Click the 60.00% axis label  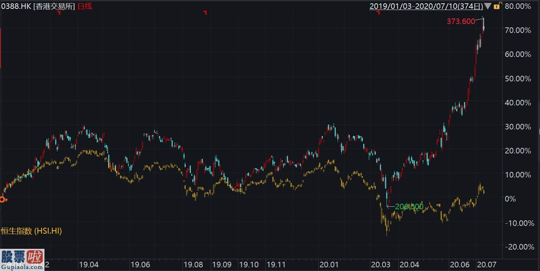518,54
